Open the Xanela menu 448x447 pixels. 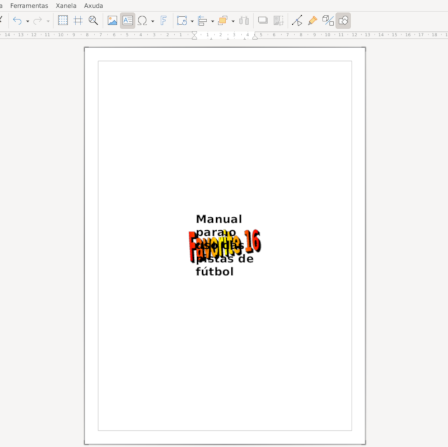pyautogui.click(x=66, y=6)
